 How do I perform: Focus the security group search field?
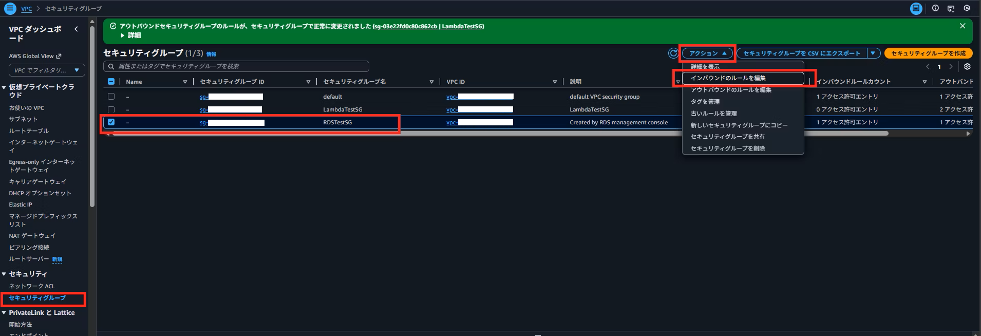[x=236, y=66]
